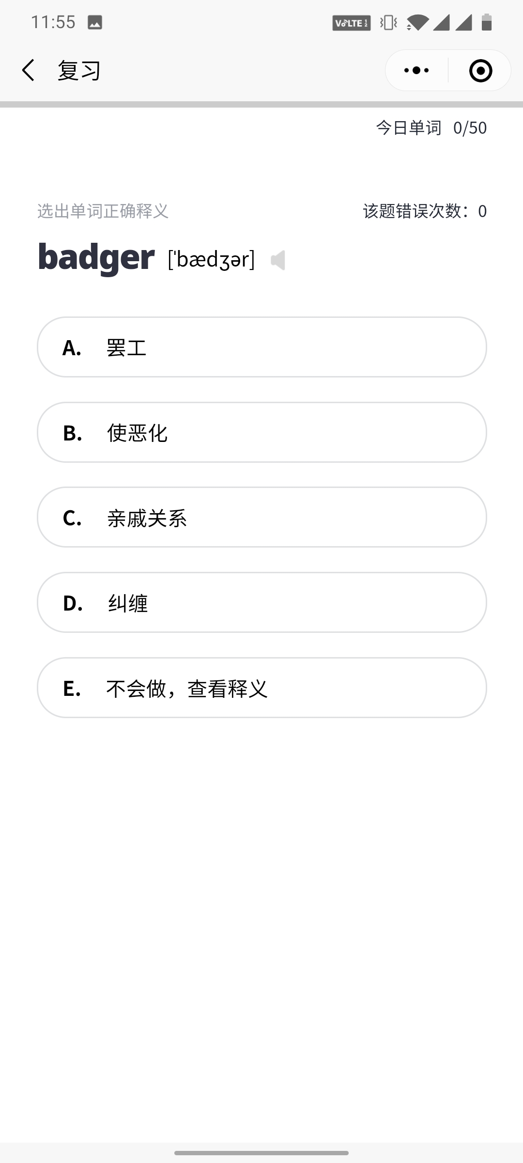Tap the VoLTE status icon

352,23
